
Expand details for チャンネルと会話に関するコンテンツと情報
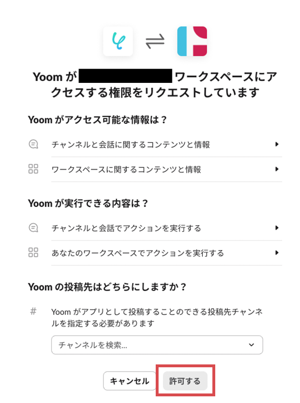(278, 145)
